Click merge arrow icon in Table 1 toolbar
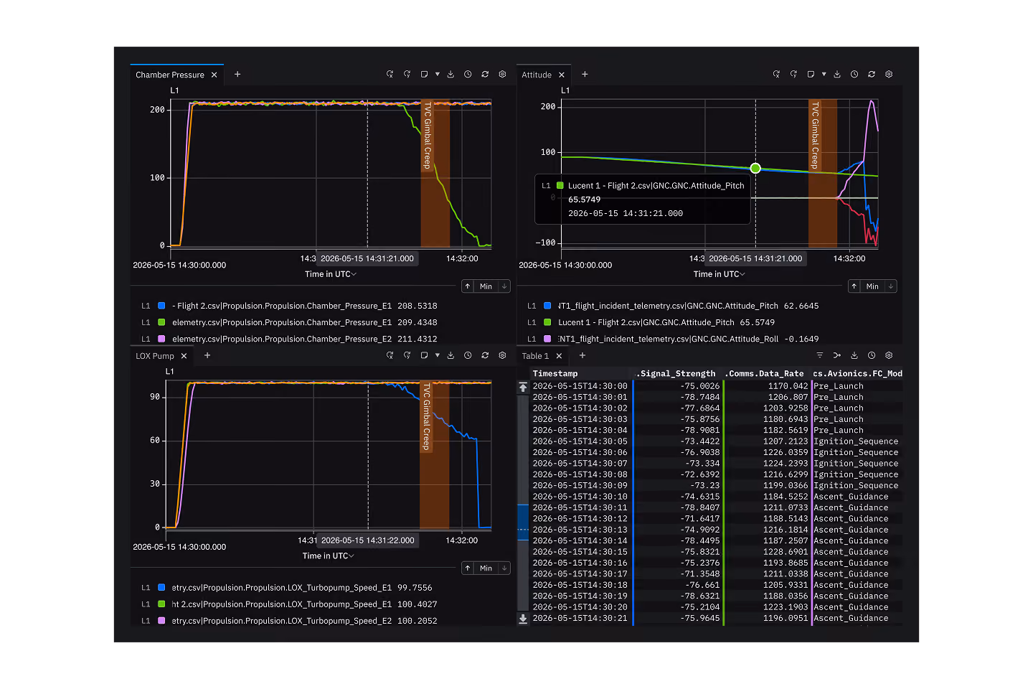This screenshot has width=1033, height=689. click(x=836, y=355)
